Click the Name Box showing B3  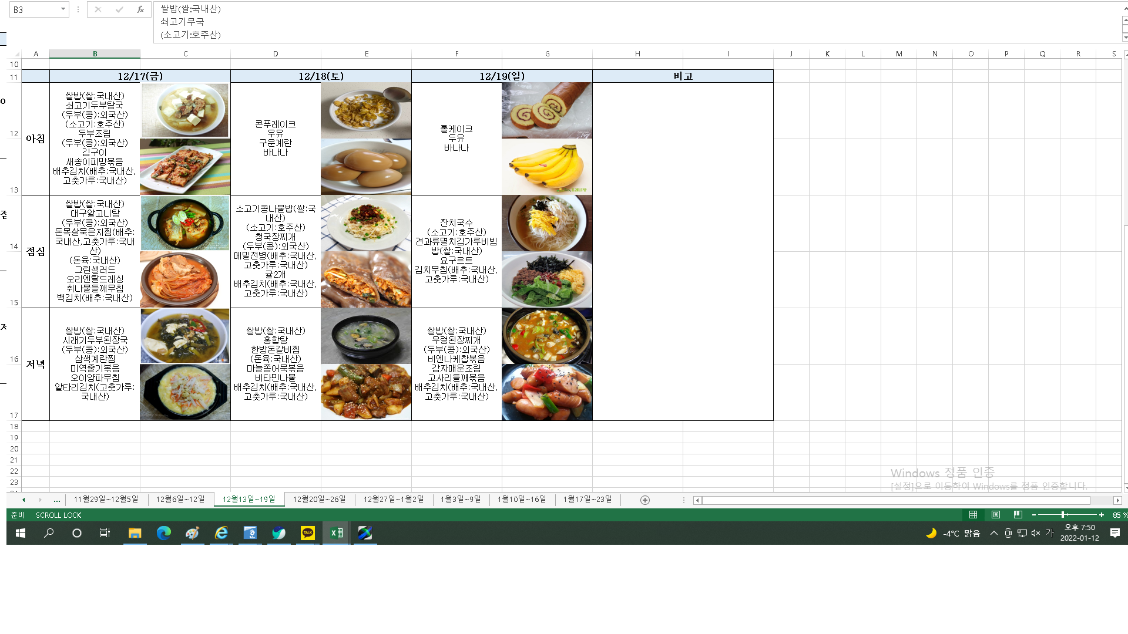click(x=34, y=9)
